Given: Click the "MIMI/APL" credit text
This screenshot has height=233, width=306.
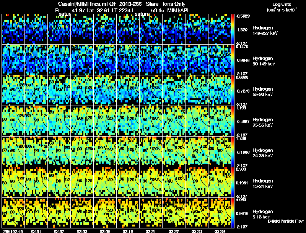Looking at the screenshot, I should point(179,10).
